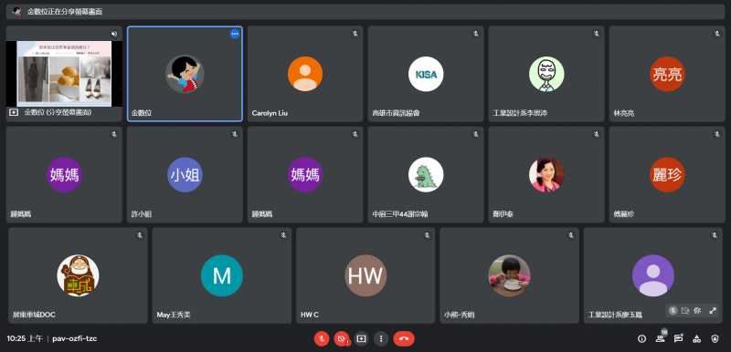Select the 小姐 blue avatar
This screenshot has width=731, height=352.
(x=185, y=175)
